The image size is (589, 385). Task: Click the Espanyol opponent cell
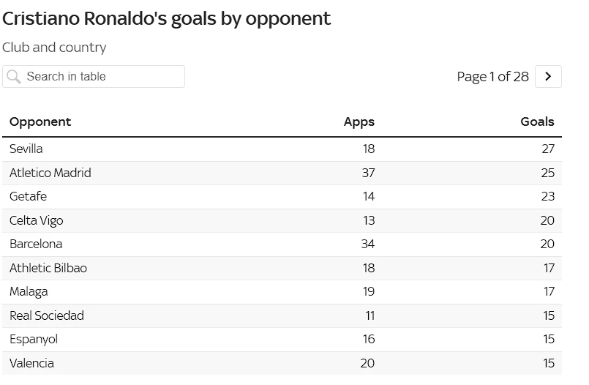(34, 340)
